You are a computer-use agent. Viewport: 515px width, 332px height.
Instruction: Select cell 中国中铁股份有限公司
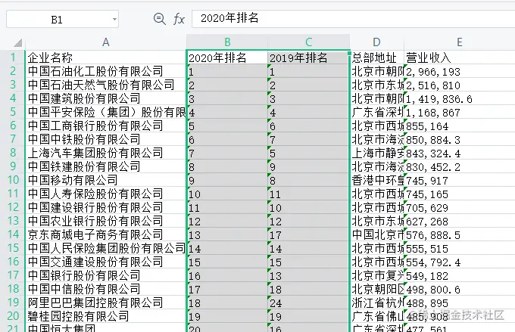coord(106,139)
